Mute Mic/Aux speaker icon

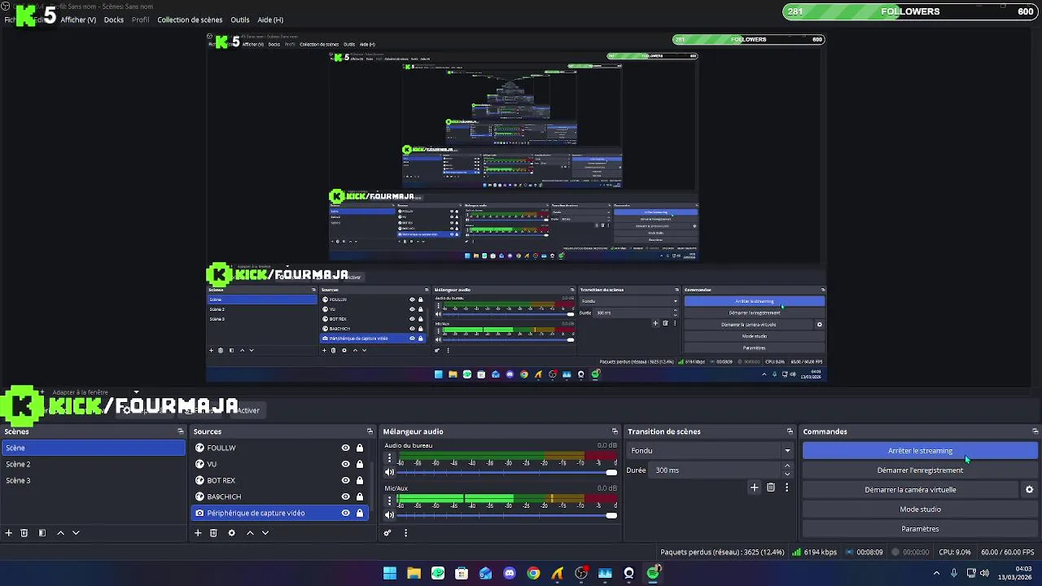click(389, 514)
